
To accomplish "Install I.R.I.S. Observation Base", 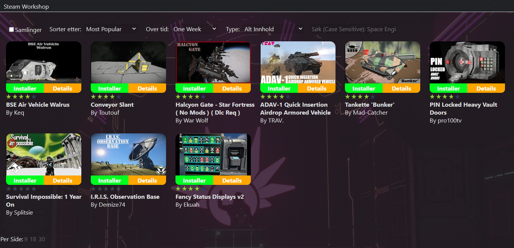I will [110, 180].
